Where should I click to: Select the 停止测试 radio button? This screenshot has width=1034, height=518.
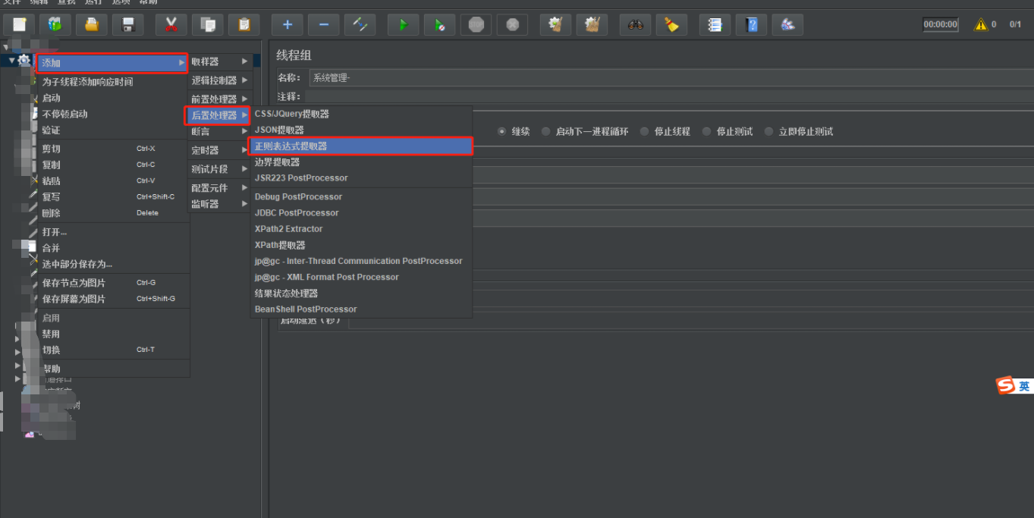point(706,131)
